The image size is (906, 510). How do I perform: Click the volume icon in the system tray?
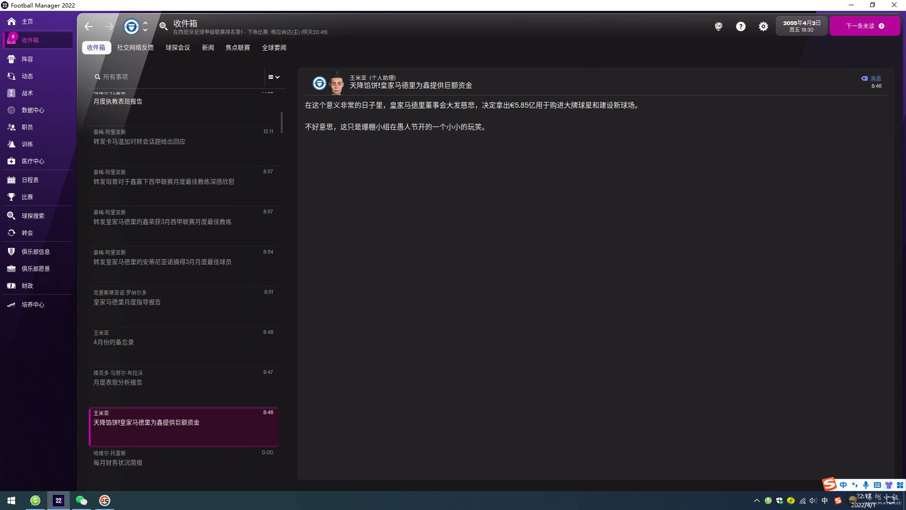[x=813, y=501]
